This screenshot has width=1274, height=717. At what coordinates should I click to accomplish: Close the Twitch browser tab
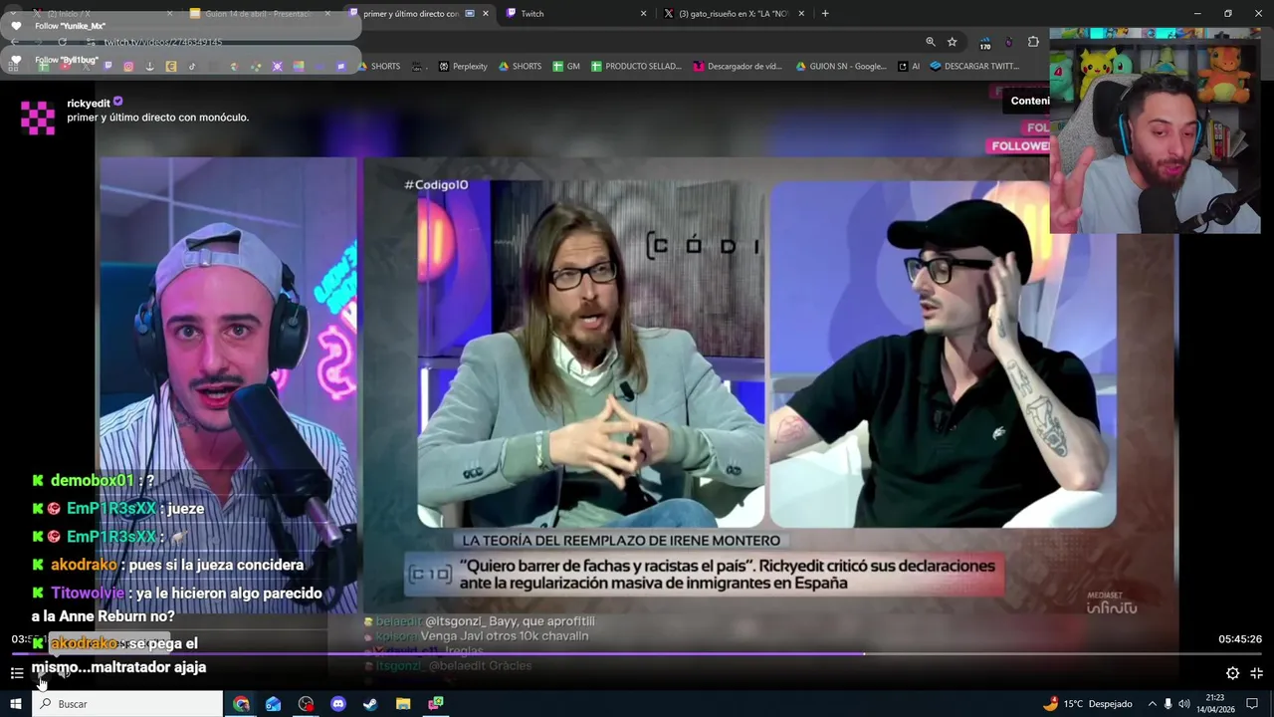(643, 14)
